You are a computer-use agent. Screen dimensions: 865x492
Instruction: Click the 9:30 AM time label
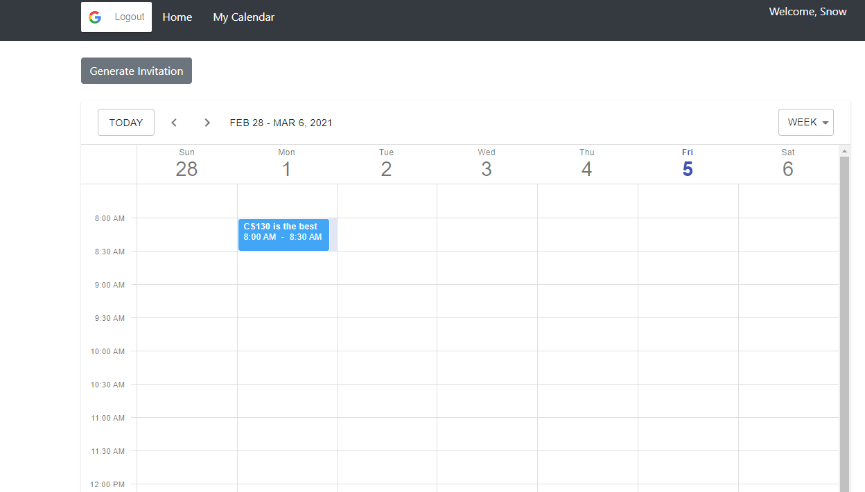point(110,318)
